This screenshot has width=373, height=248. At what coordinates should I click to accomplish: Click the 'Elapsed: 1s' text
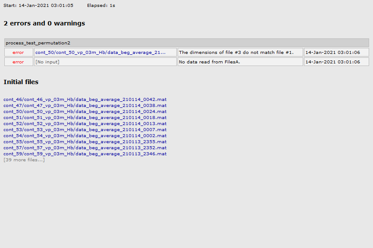pos(101,6)
